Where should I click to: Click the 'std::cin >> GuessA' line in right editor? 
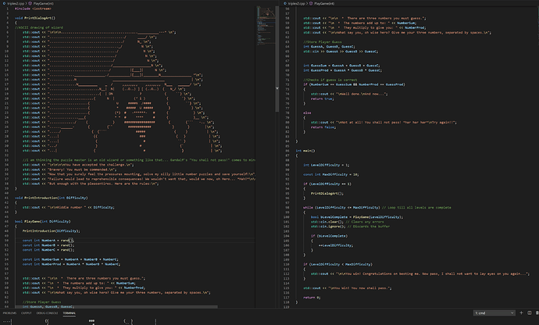pyautogui.click(x=341, y=52)
